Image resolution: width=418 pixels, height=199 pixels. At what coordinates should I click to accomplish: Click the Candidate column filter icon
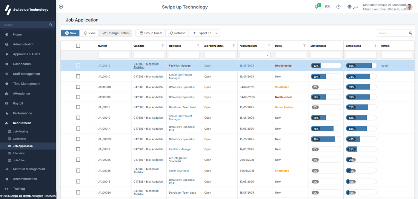coord(163,46)
